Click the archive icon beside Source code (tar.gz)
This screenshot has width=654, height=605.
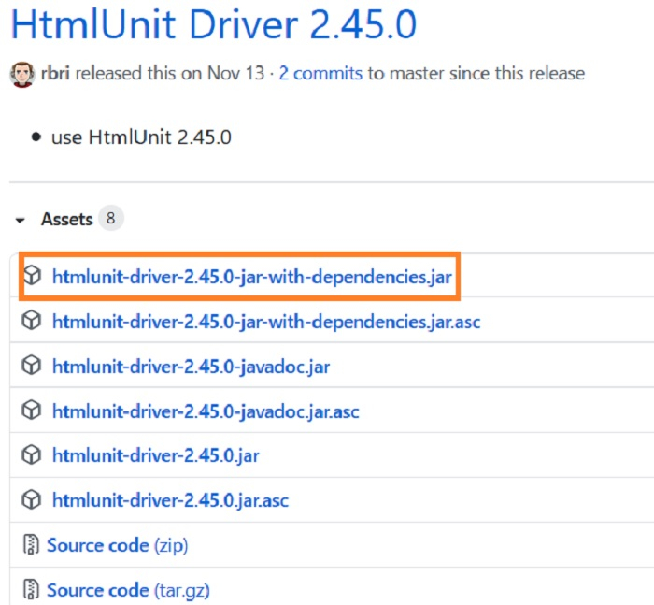pos(31,589)
